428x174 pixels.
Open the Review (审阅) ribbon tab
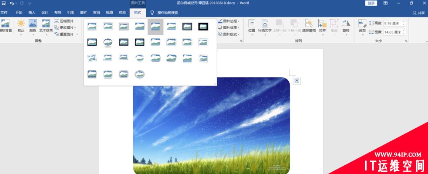pos(96,13)
